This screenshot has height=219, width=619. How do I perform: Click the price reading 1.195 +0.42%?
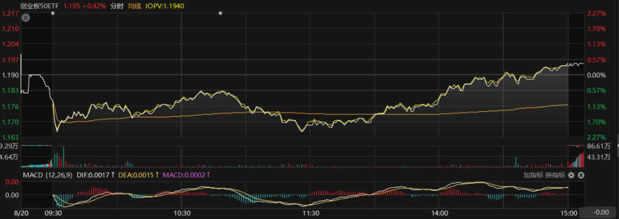click(85, 6)
